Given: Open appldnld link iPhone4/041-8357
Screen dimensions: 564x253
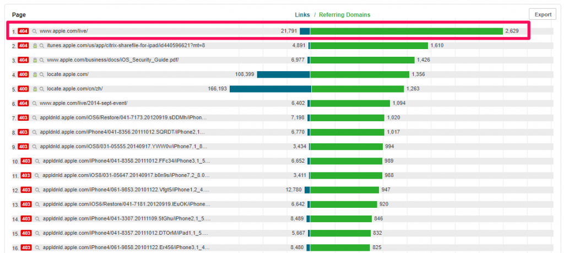Looking at the screenshot, I should click(125, 233).
